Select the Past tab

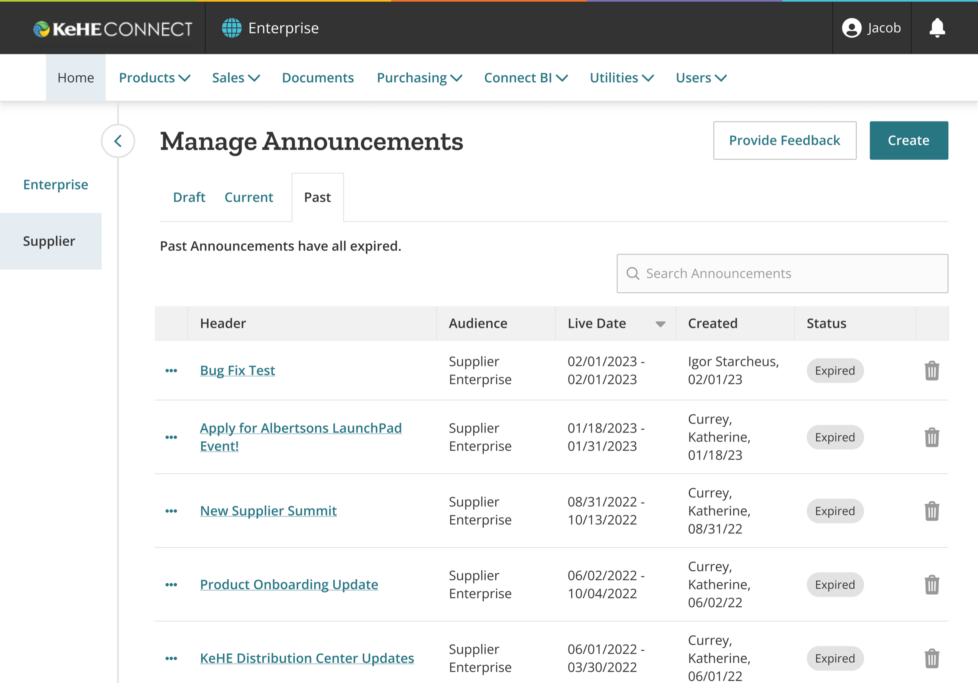pyautogui.click(x=318, y=197)
